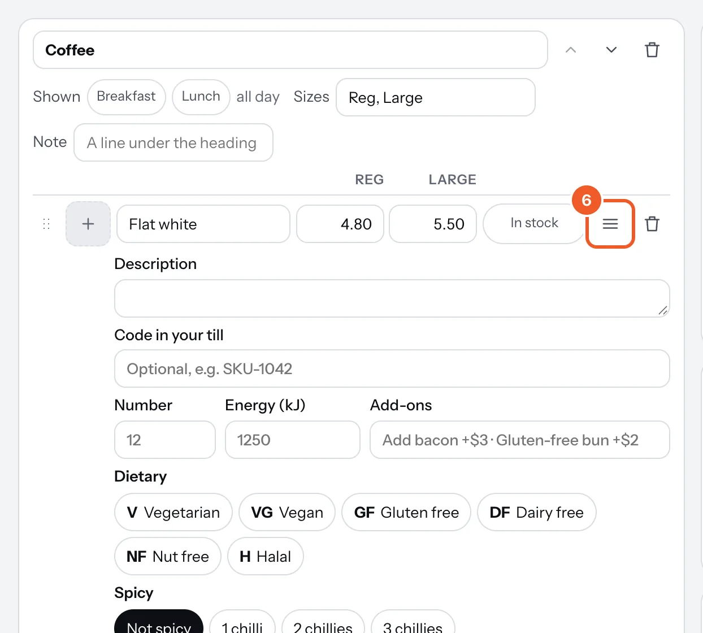This screenshot has height=633, width=703.
Task: Edit the Sizes field Reg, Large
Action: [436, 97]
